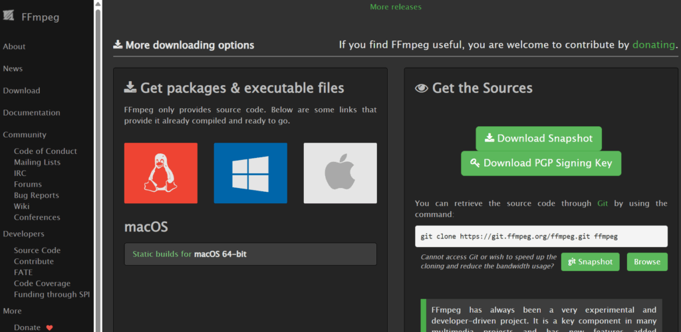This screenshot has height=332, width=681.
Task: Open the More section in sidebar
Action: click(x=12, y=311)
